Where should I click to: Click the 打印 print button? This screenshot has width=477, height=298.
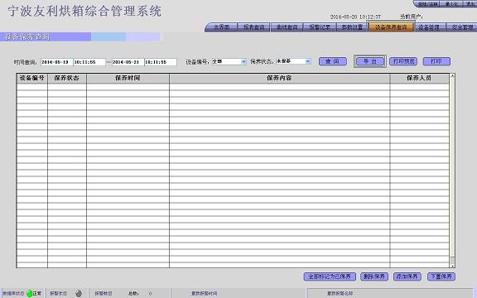(x=436, y=61)
